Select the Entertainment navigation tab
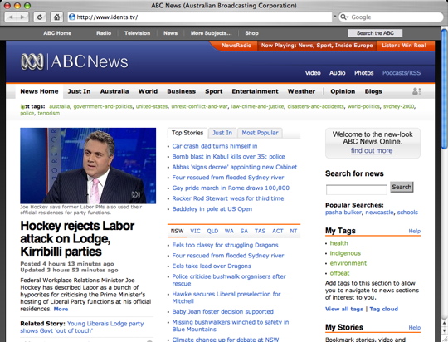448x342 pixels. coord(255,91)
